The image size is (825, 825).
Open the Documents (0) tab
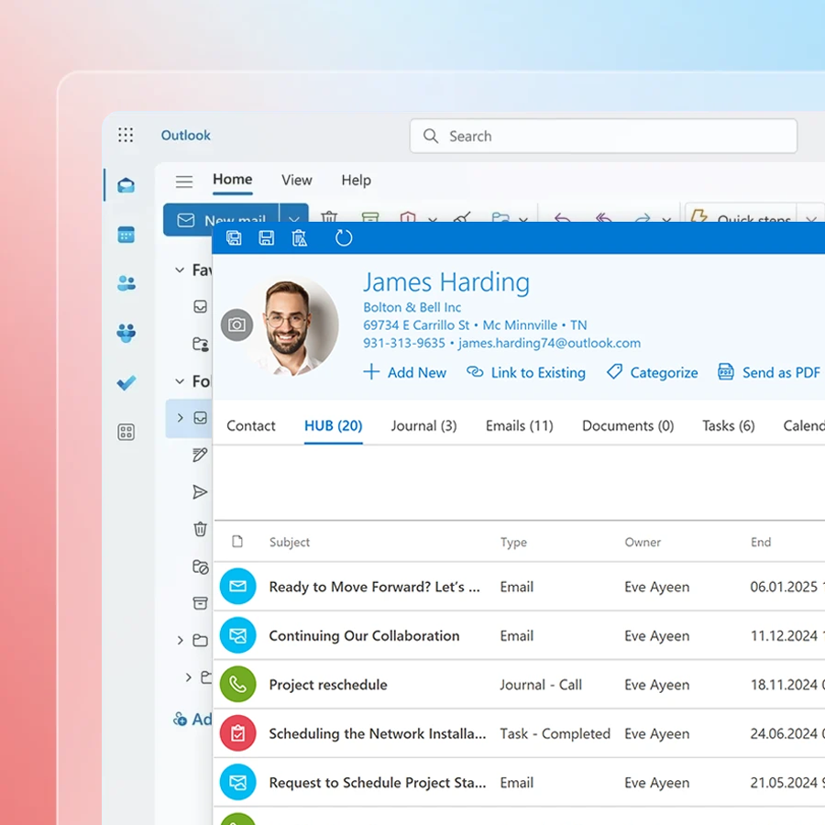[628, 425]
